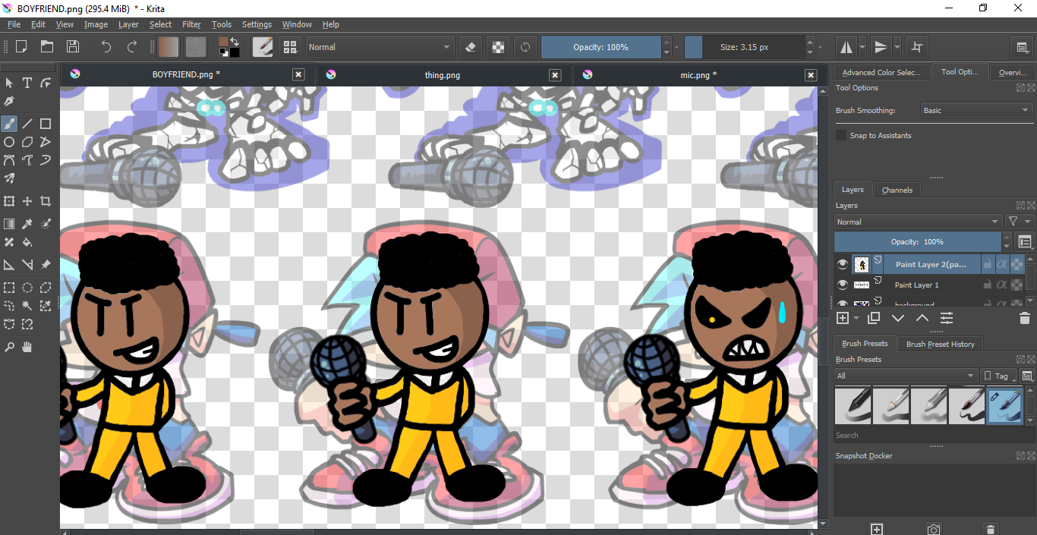Select the Transform tool
The width and height of the screenshot is (1037, 535).
pos(9,201)
